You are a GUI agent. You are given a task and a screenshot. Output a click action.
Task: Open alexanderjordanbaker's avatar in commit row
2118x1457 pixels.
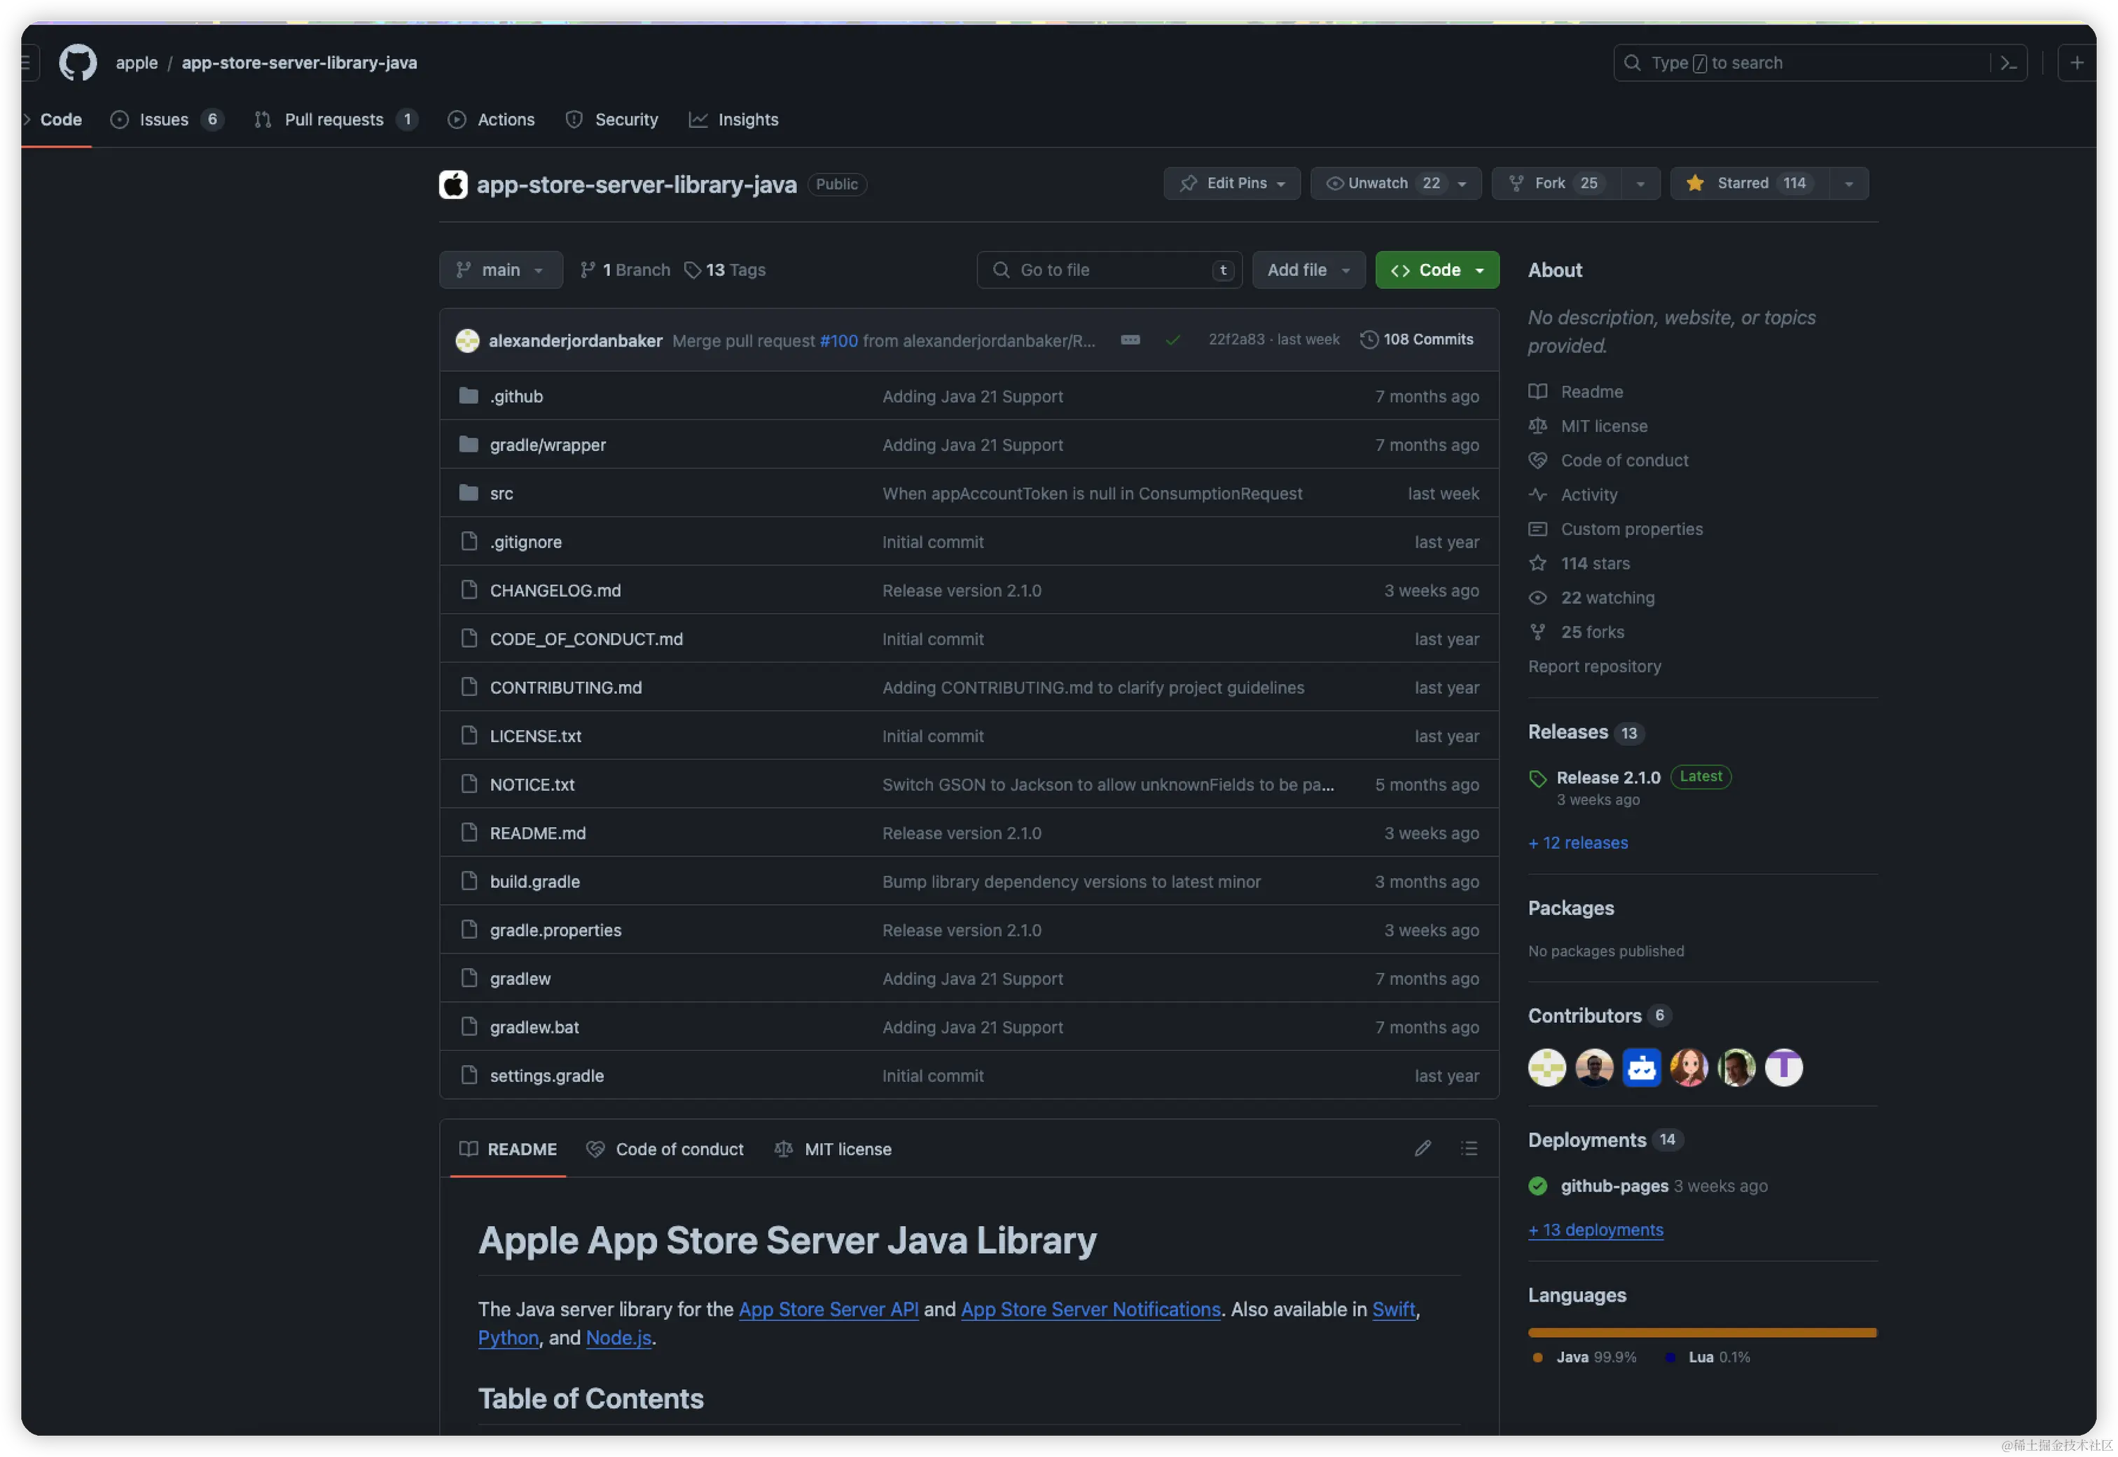(x=468, y=340)
